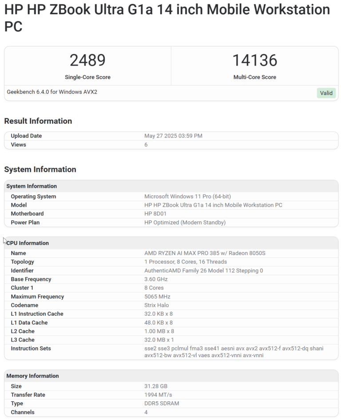Click the Views row label
The height and width of the screenshot is (420, 341).
pyautogui.click(x=18, y=145)
